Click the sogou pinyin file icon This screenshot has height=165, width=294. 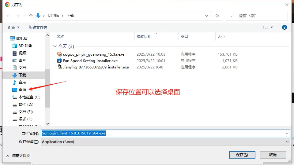[59, 54]
